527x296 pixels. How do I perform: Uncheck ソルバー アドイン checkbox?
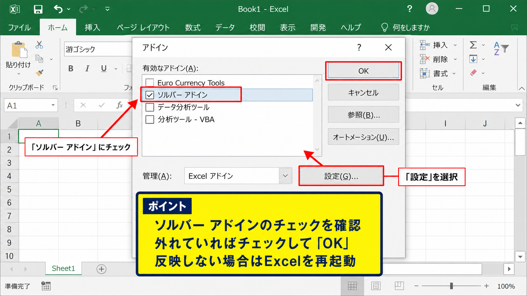tap(150, 95)
